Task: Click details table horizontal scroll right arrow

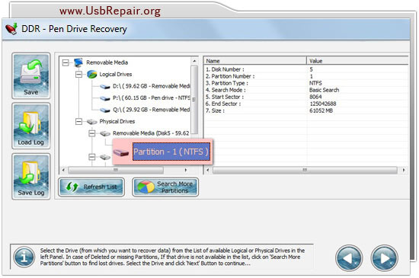Action: (x=404, y=170)
